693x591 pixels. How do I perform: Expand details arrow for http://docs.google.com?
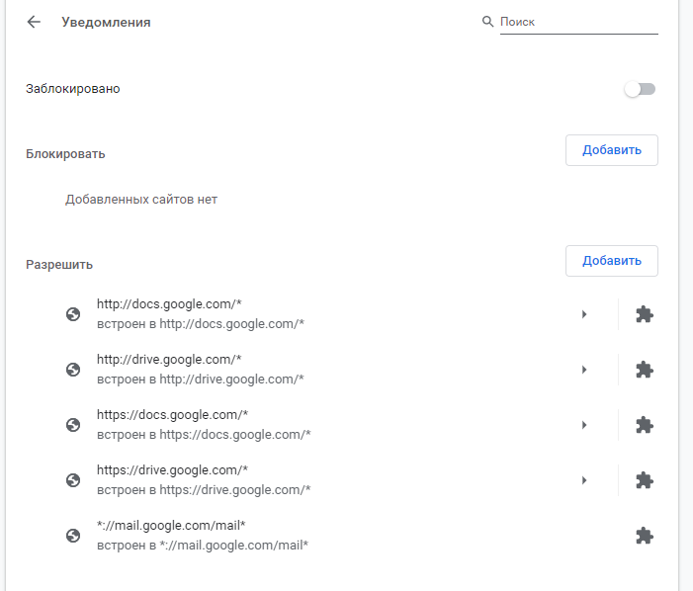pyautogui.click(x=584, y=314)
